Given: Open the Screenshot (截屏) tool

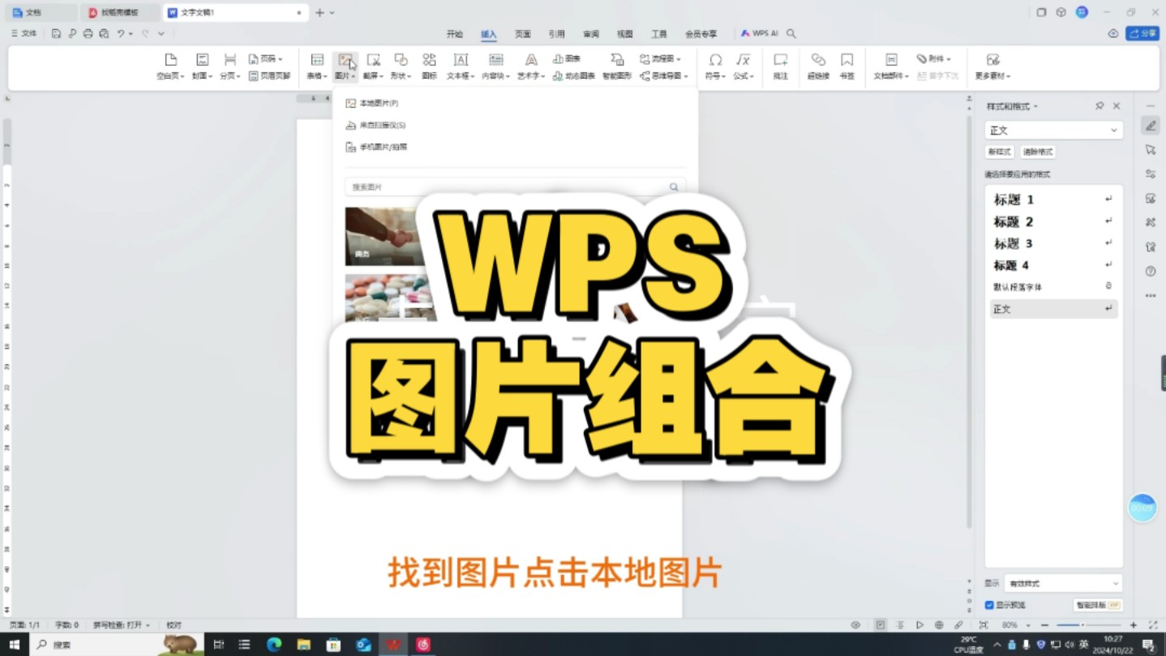Looking at the screenshot, I should 373,66.
